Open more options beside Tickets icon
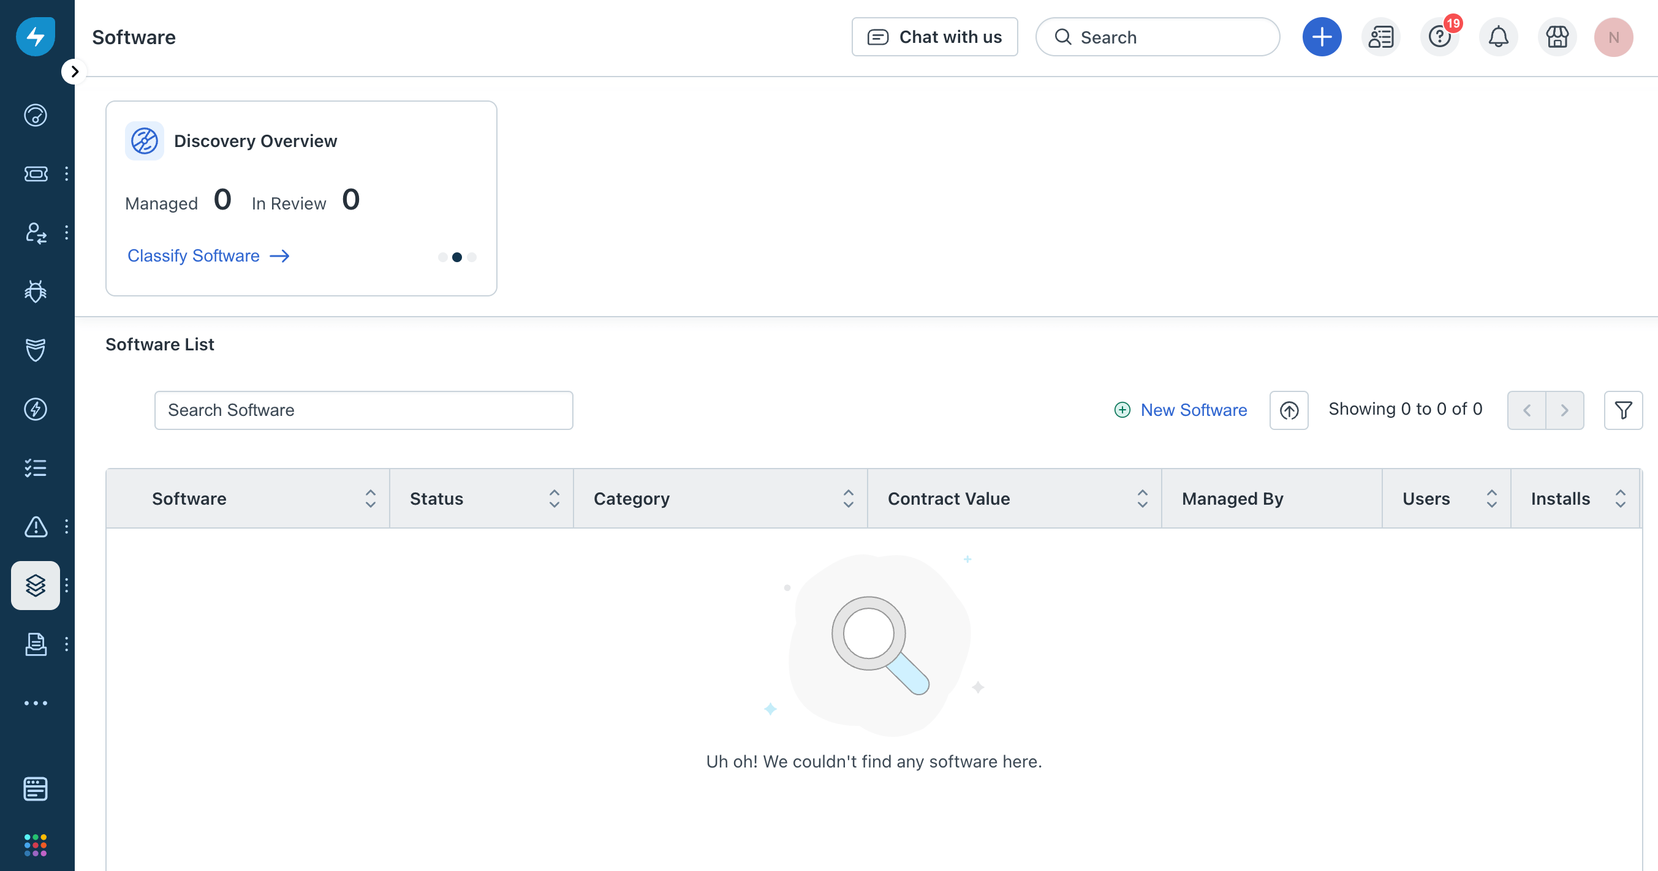Image resolution: width=1658 pixels, height=871 pixels. point(66,174)
